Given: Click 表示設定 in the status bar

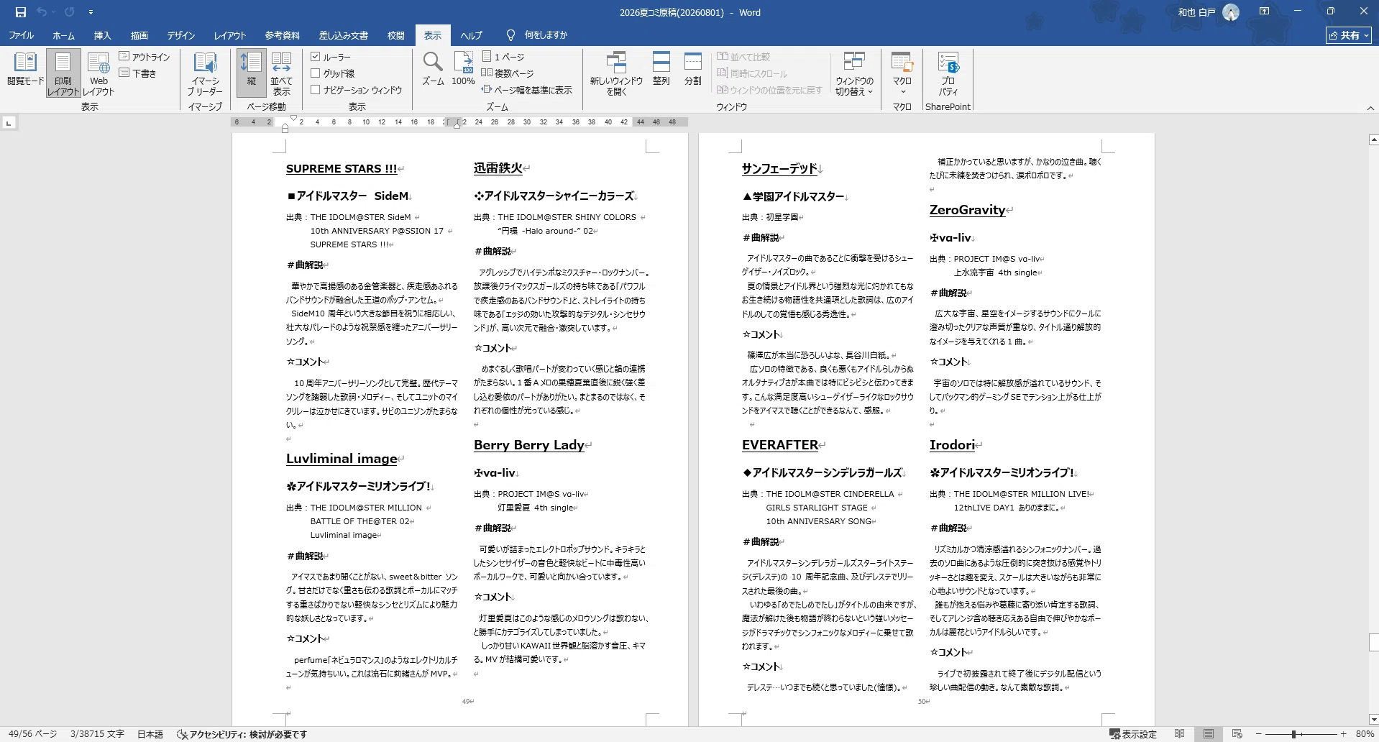Looking at the screenshot, I should (x=1133, y=734).
